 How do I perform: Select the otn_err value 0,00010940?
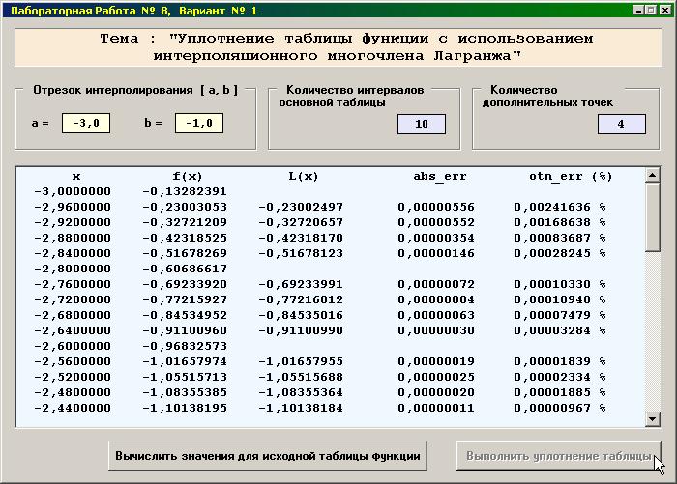point(552,299)
